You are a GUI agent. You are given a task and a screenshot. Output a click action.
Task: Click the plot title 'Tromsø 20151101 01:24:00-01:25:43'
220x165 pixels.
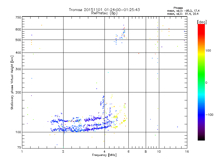104,10
